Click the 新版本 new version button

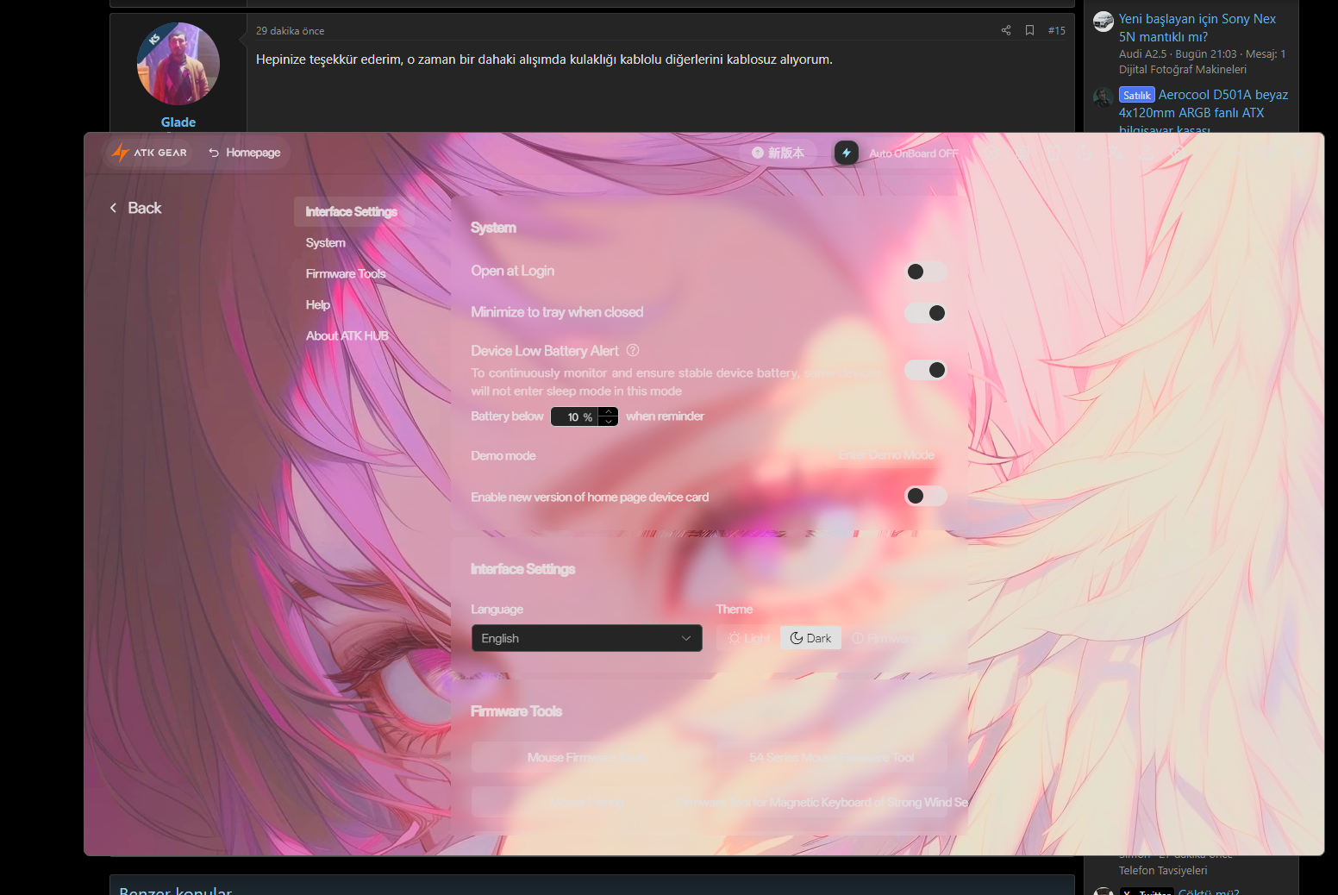[778, 153]
